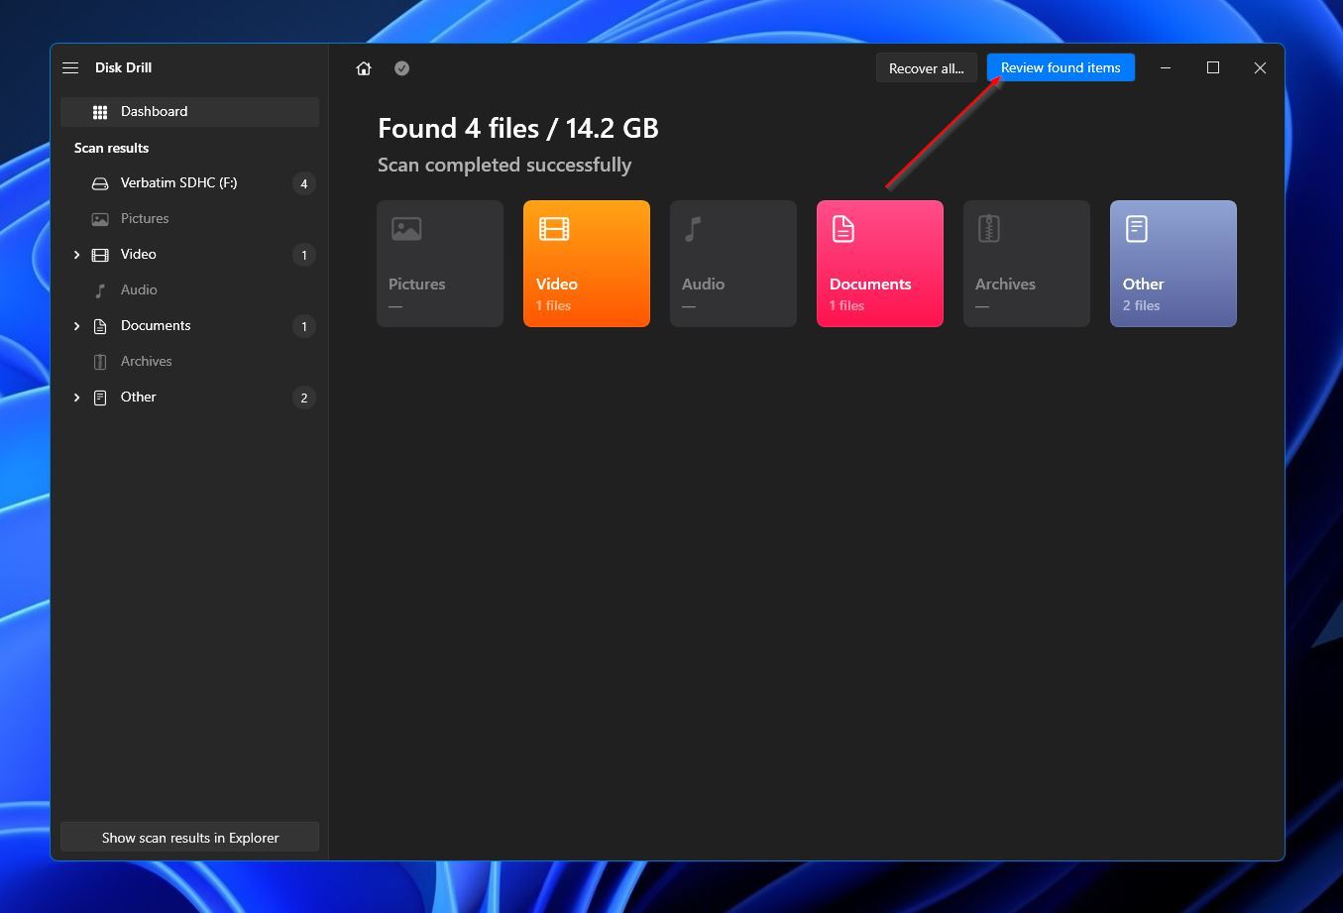Click Recover all... button
The height and width of the screenshot is (913, 1343).
coord(926,68)
